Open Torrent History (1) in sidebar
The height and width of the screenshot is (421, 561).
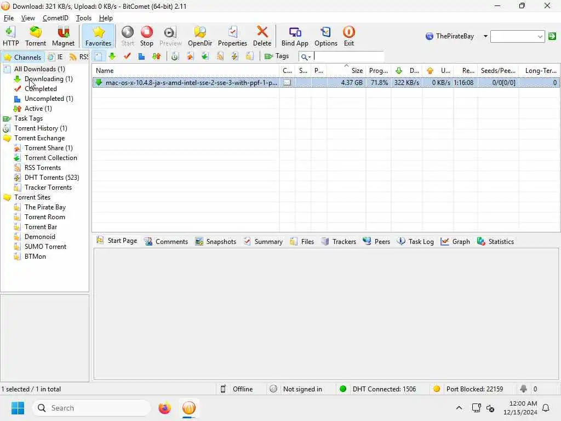(x=41, y=128)
